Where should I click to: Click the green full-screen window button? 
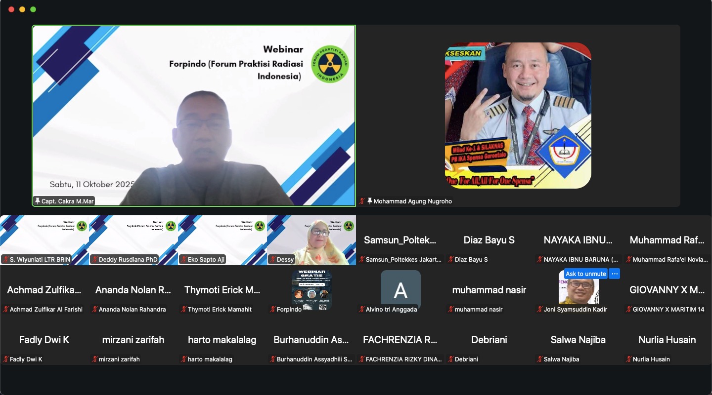tap(33, 9)
